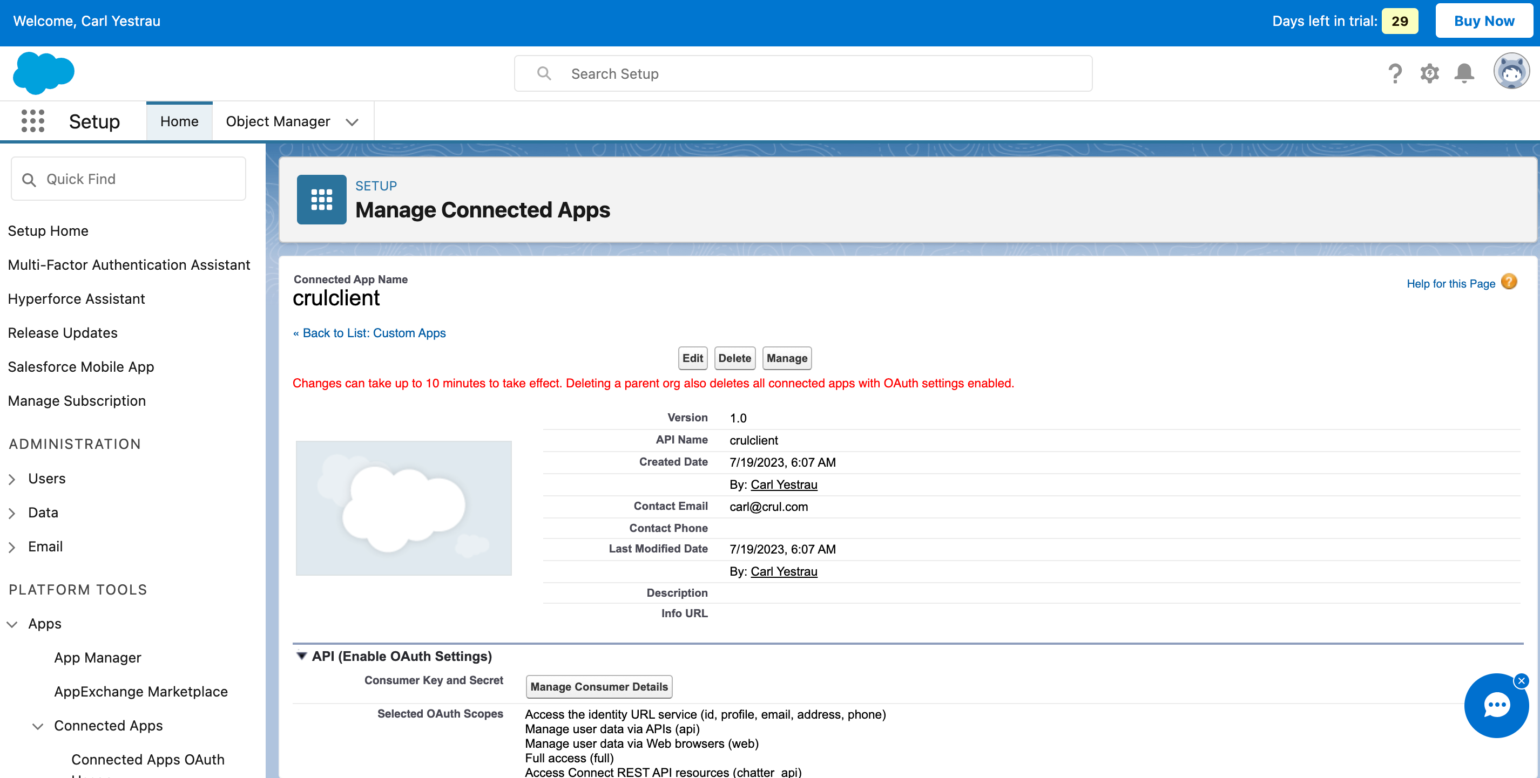This screenshot has width=1540, height=778.
Task: Click the Version value 1.0
Action: point(738,418)
